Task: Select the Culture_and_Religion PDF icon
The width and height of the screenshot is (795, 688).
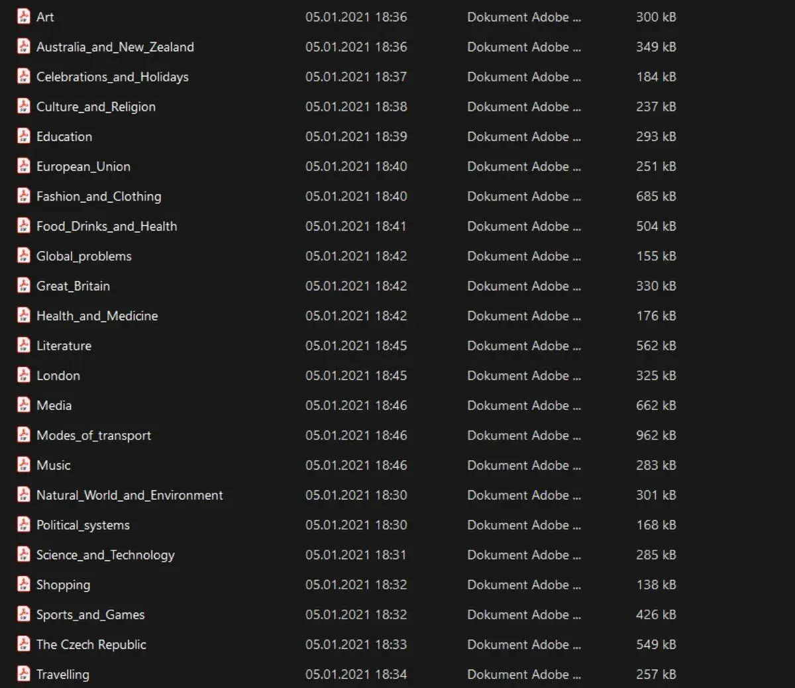Action: tap(24, 106)
